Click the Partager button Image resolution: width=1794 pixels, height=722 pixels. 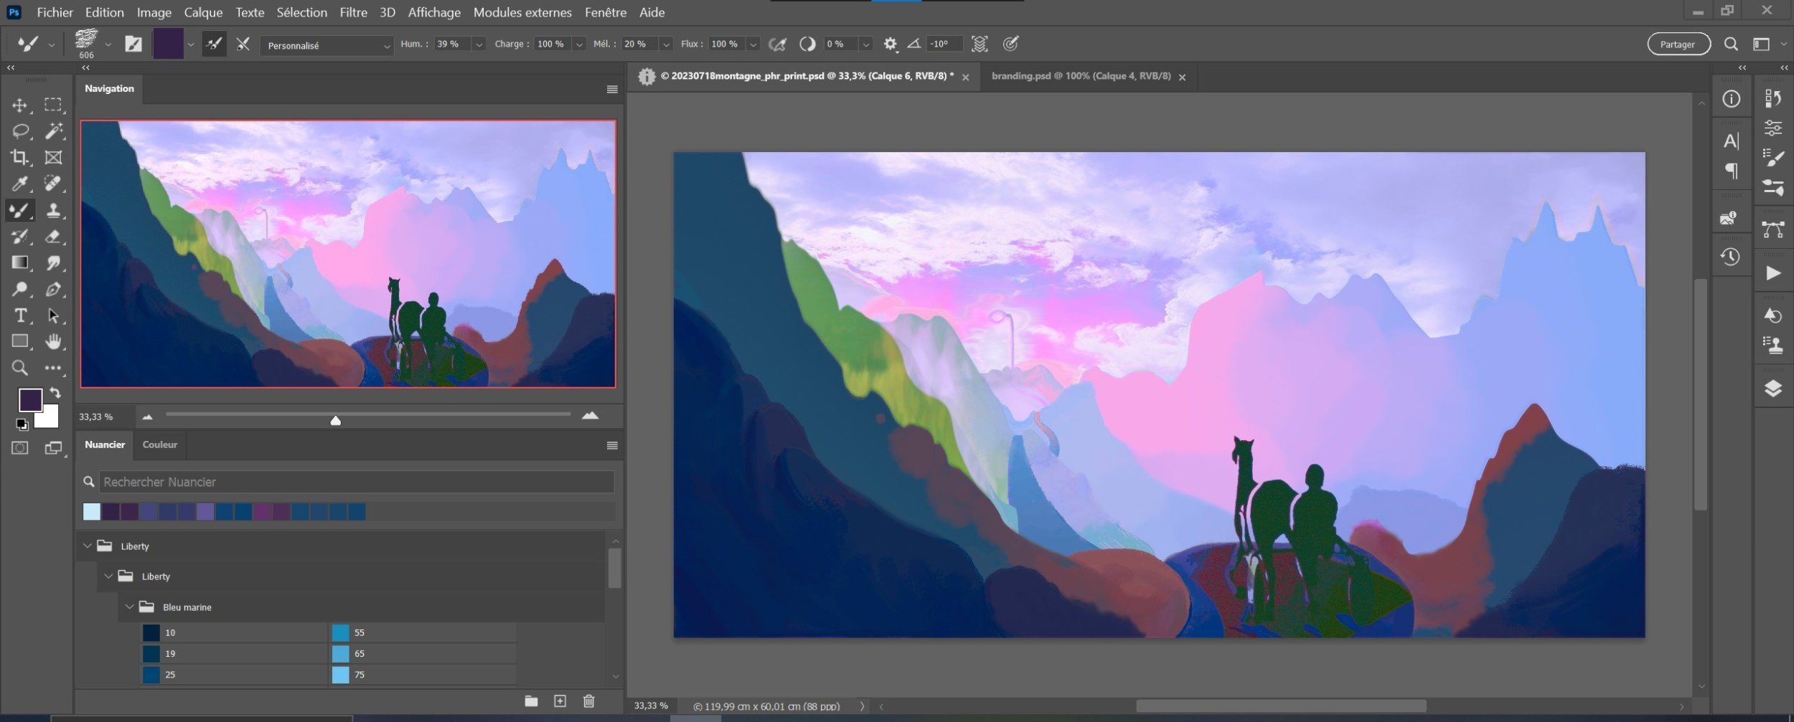1678,44
